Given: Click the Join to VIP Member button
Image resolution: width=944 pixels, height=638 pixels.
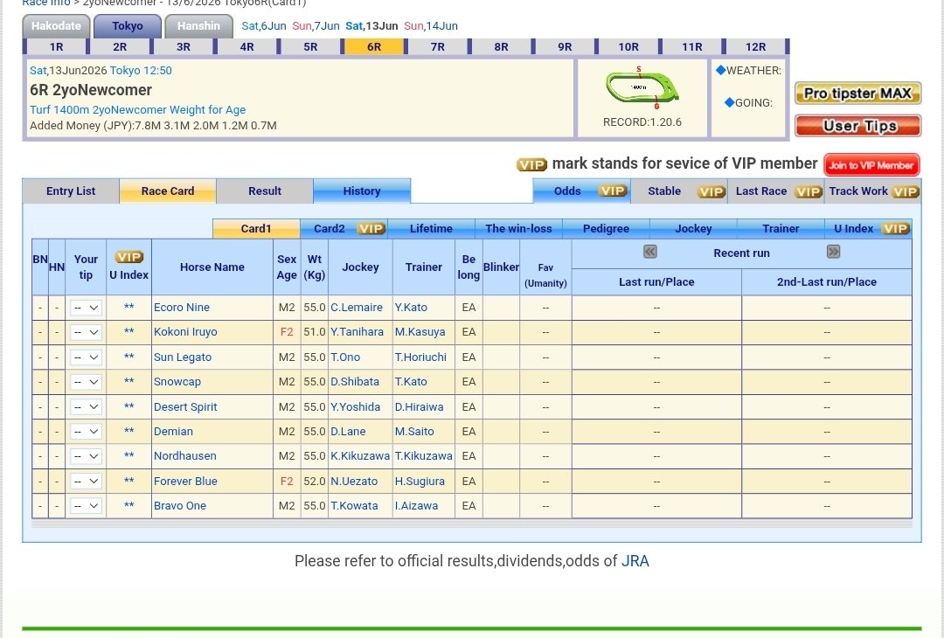Looking at the screenshot, I should [x=871, y=165].
